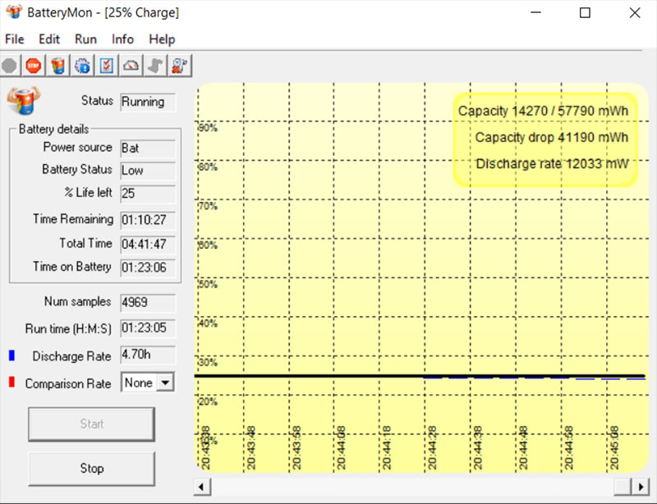Image resolution: width=657 pixels, height=504 pixels.
Task: Click the greyed-out start octagon toolbar icon
Action: [x=9, y=65]
